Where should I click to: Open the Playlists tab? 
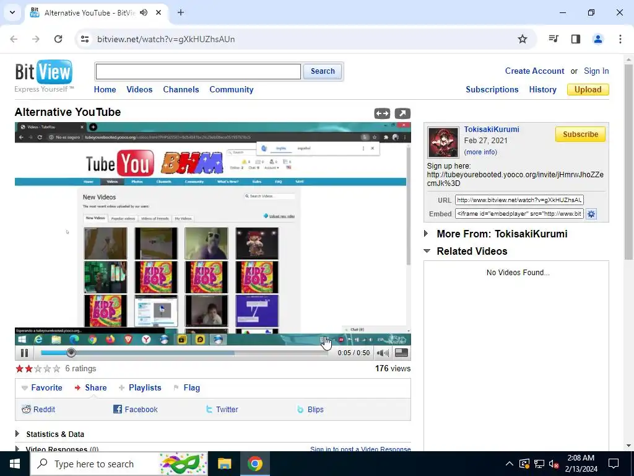pos(140,387)
